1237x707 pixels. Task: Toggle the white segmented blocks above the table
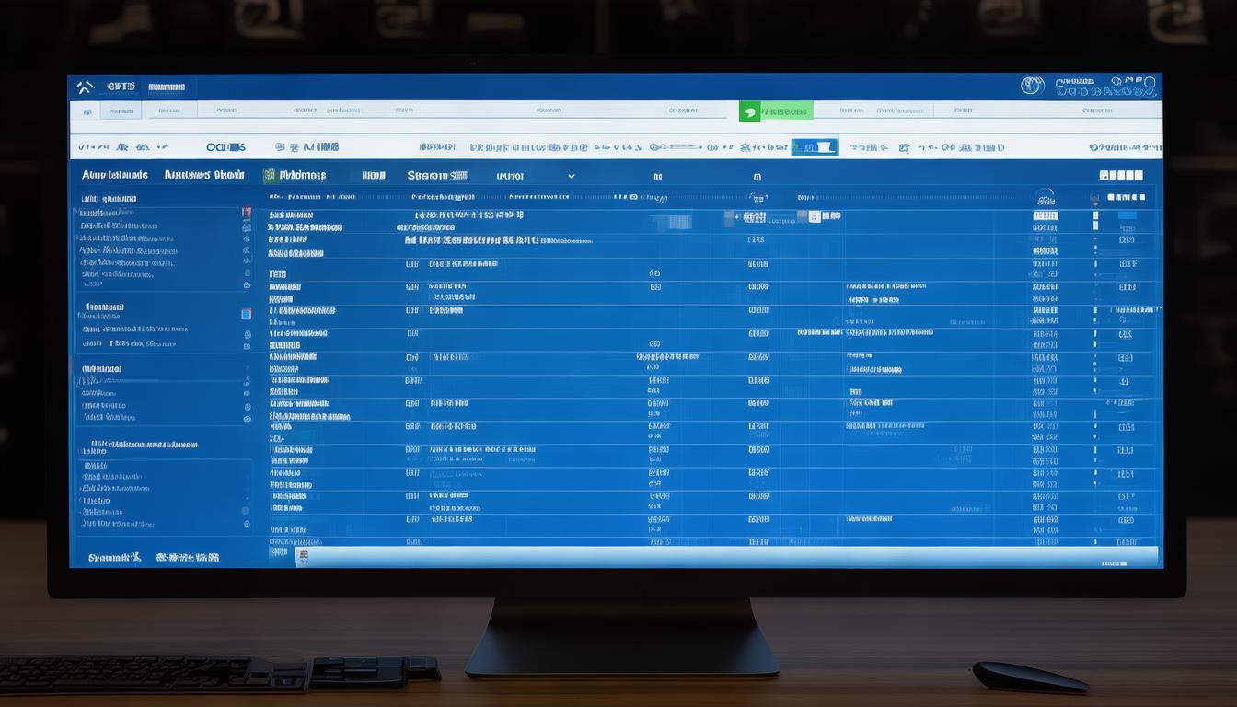[1120, 175]
